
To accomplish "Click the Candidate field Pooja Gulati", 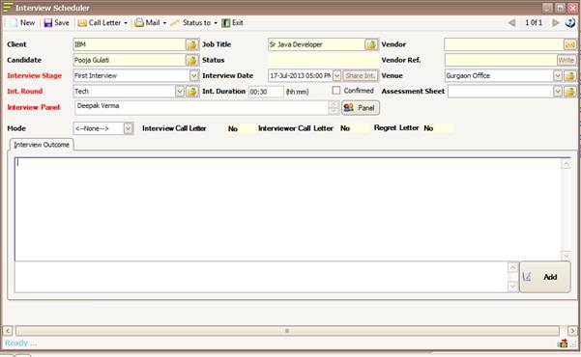I will [130, 60].
